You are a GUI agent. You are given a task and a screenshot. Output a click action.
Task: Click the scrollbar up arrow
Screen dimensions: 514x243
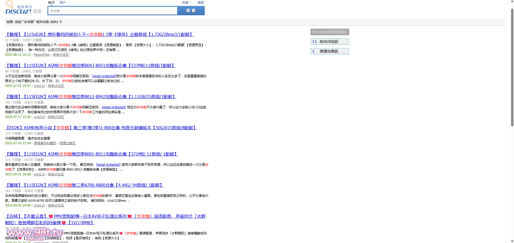[x=512, y=2]
